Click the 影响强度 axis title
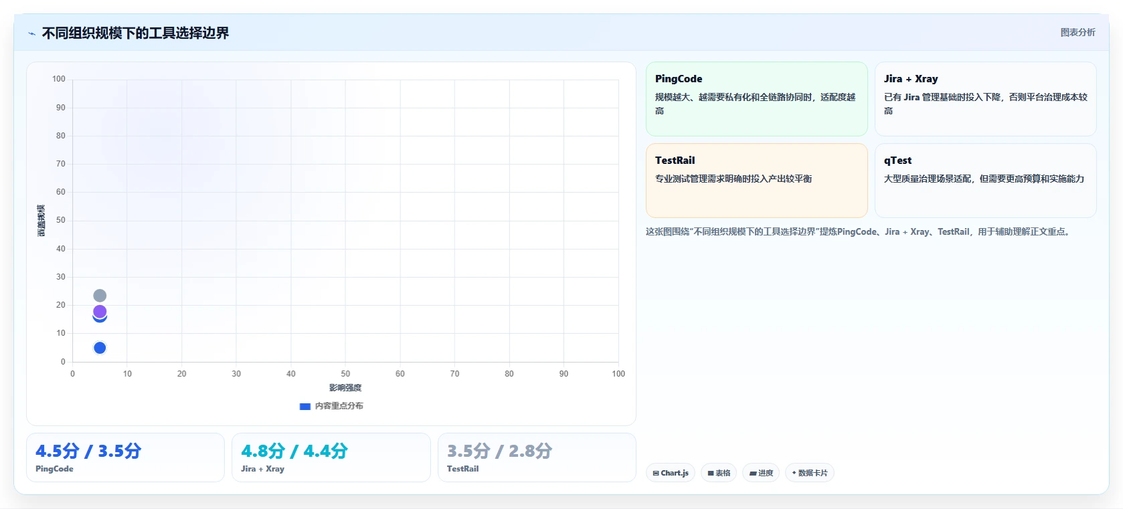 pyautogui.click(x=345, y=388)
